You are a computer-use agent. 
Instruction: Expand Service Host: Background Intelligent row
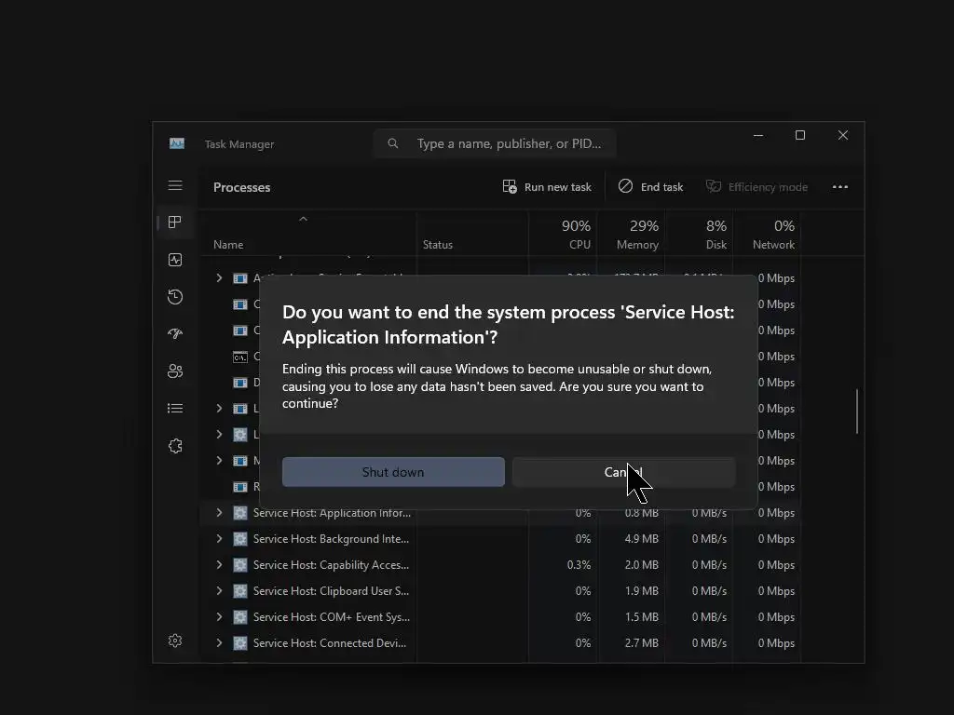click(219, 539)
